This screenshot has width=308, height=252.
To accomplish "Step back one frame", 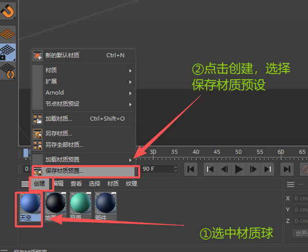I will (x=225, y=169).
